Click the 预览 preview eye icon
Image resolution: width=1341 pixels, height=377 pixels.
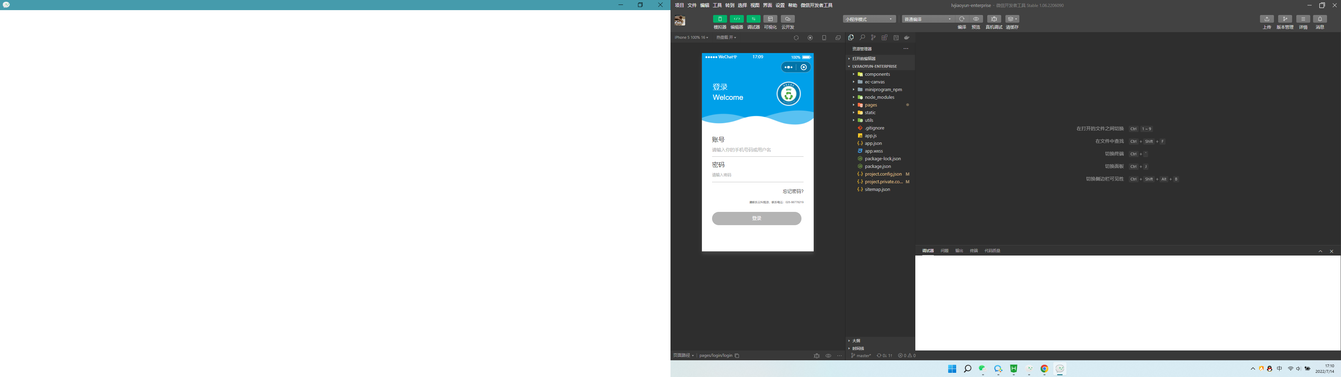tap(976, 19)
